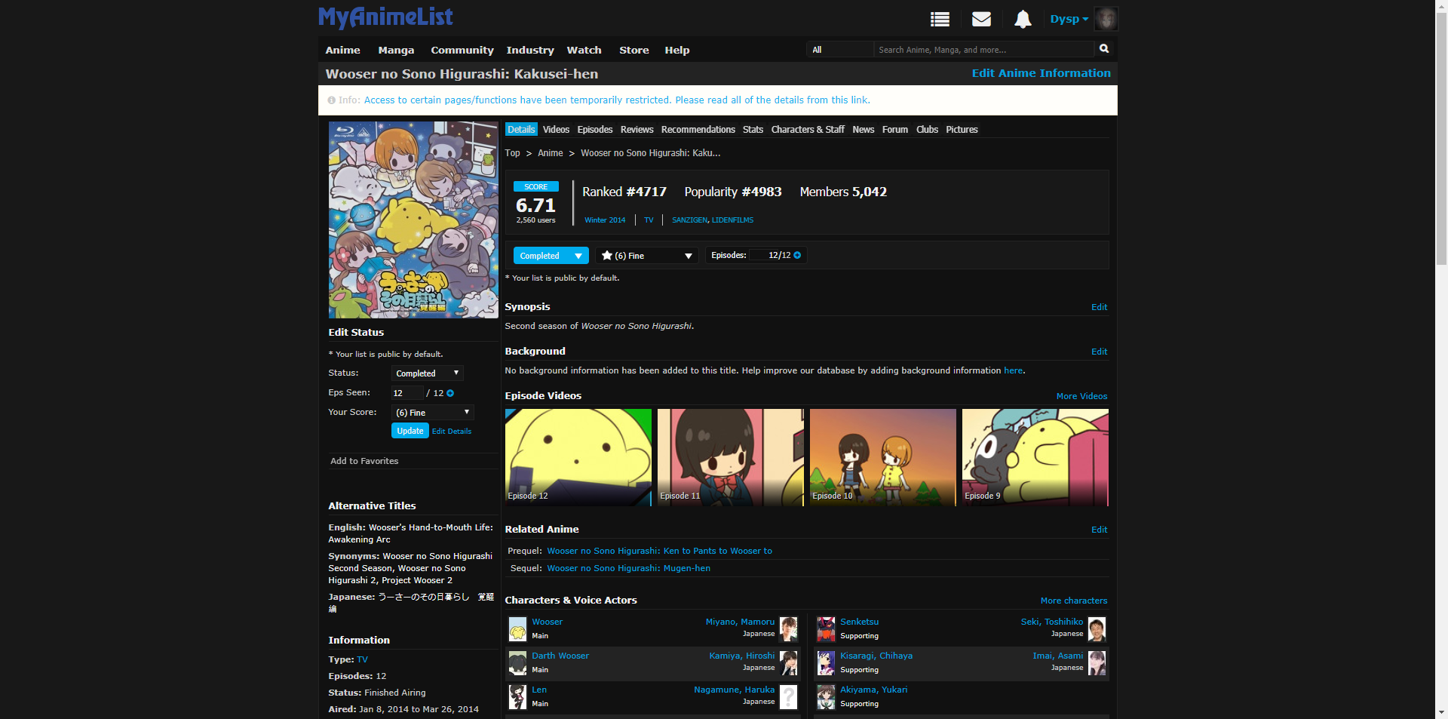Switch to the Stats tab
The image size is (1448, 719).
[x=753, y=130]
